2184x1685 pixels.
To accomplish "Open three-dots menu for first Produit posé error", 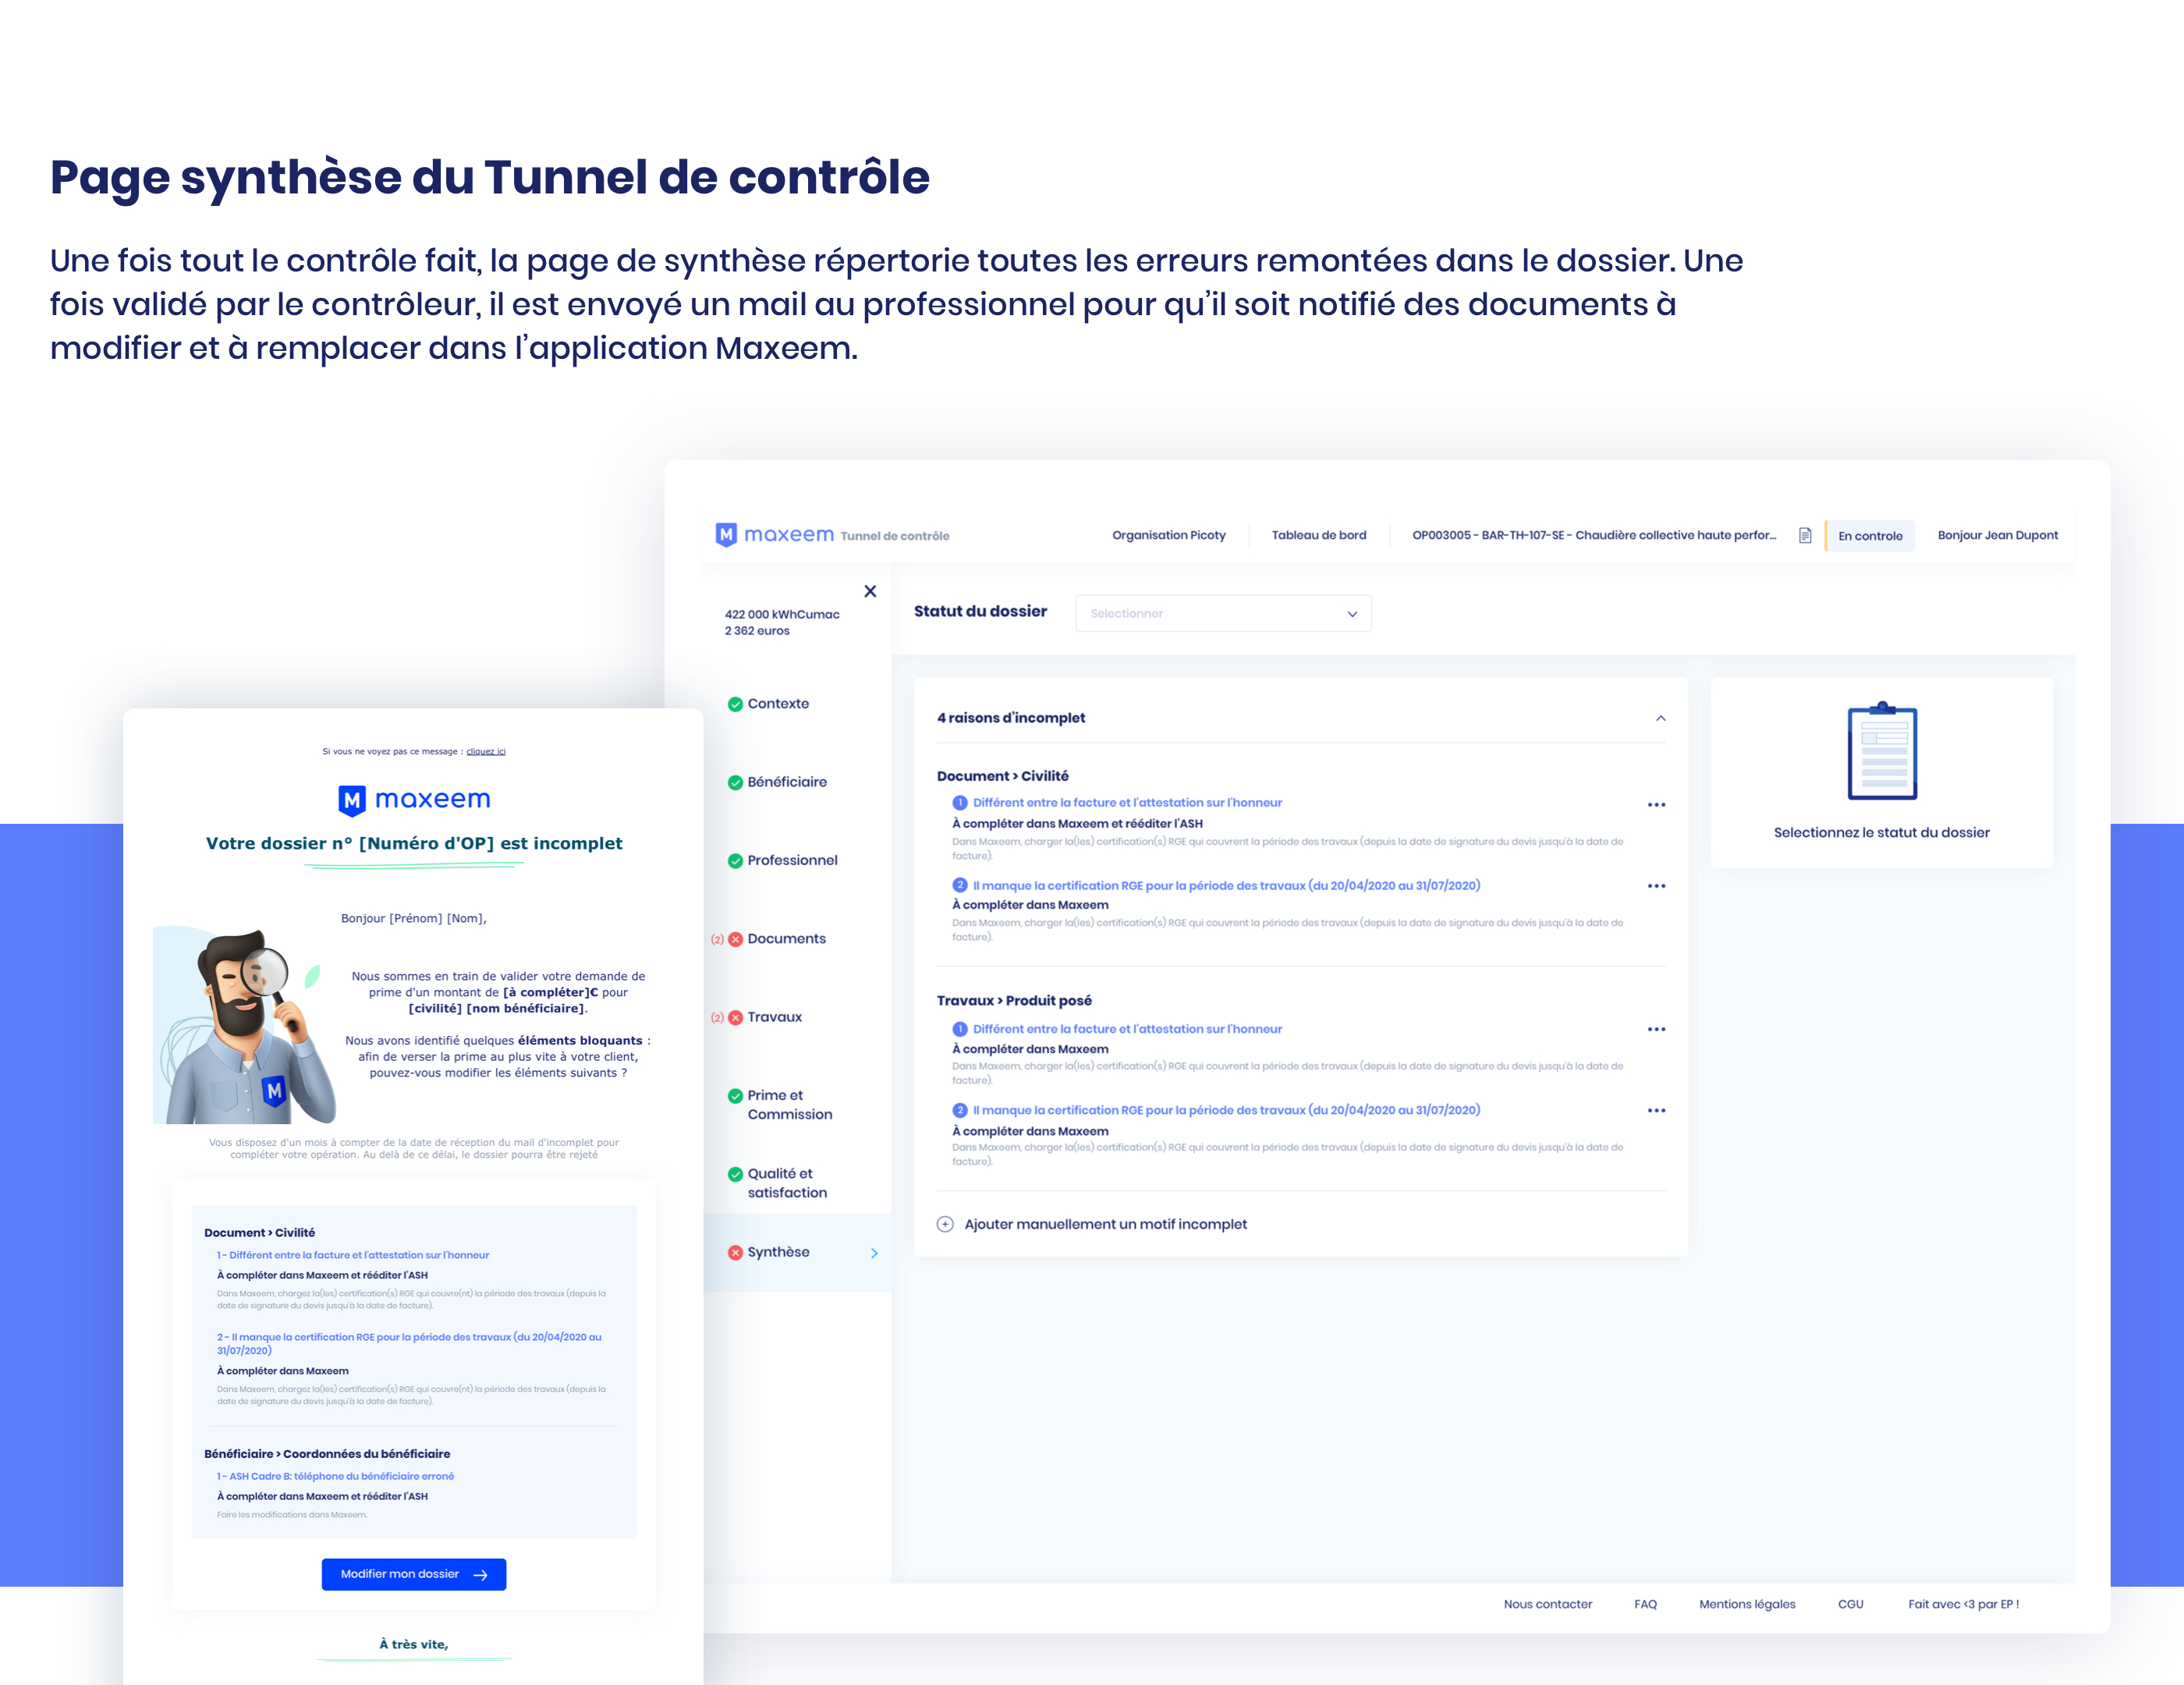I will 1656,1029.
